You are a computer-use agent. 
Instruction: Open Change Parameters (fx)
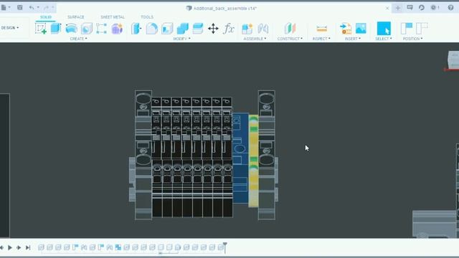(x=229, y=29)
